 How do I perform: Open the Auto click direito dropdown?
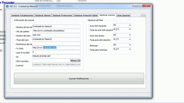coord(122,35)
